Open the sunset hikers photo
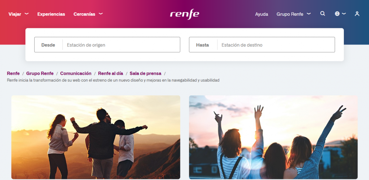The width and height of the screenshot is (369, 180). (96, 137)
